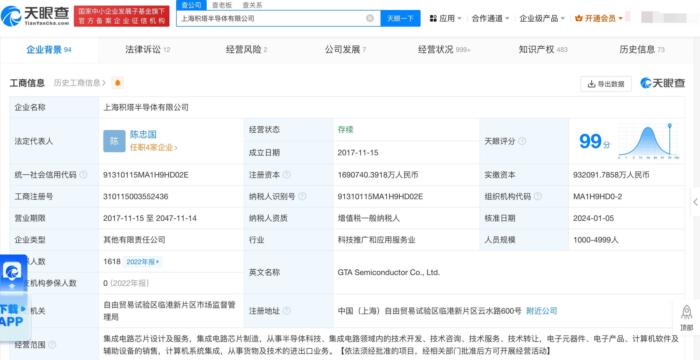Click the 导出数据 export button
Viewport: 700px width, 360px height.
606,84
